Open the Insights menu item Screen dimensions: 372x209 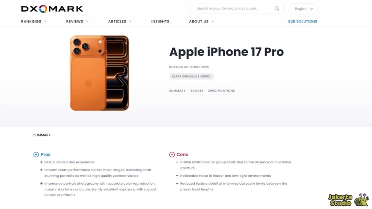[160, 21]
